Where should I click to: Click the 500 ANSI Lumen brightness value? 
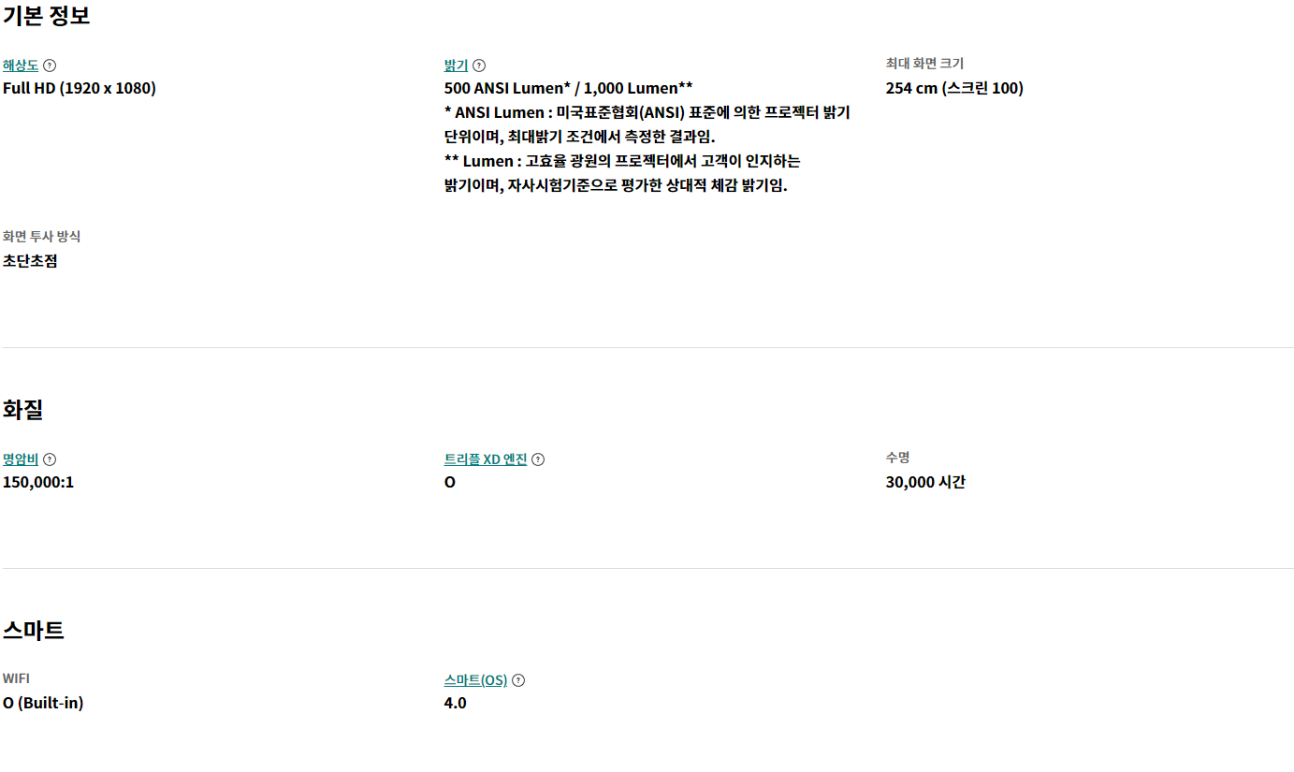(568, 89)
